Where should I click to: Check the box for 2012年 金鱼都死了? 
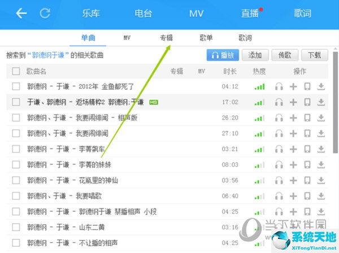tap(16, 86)
